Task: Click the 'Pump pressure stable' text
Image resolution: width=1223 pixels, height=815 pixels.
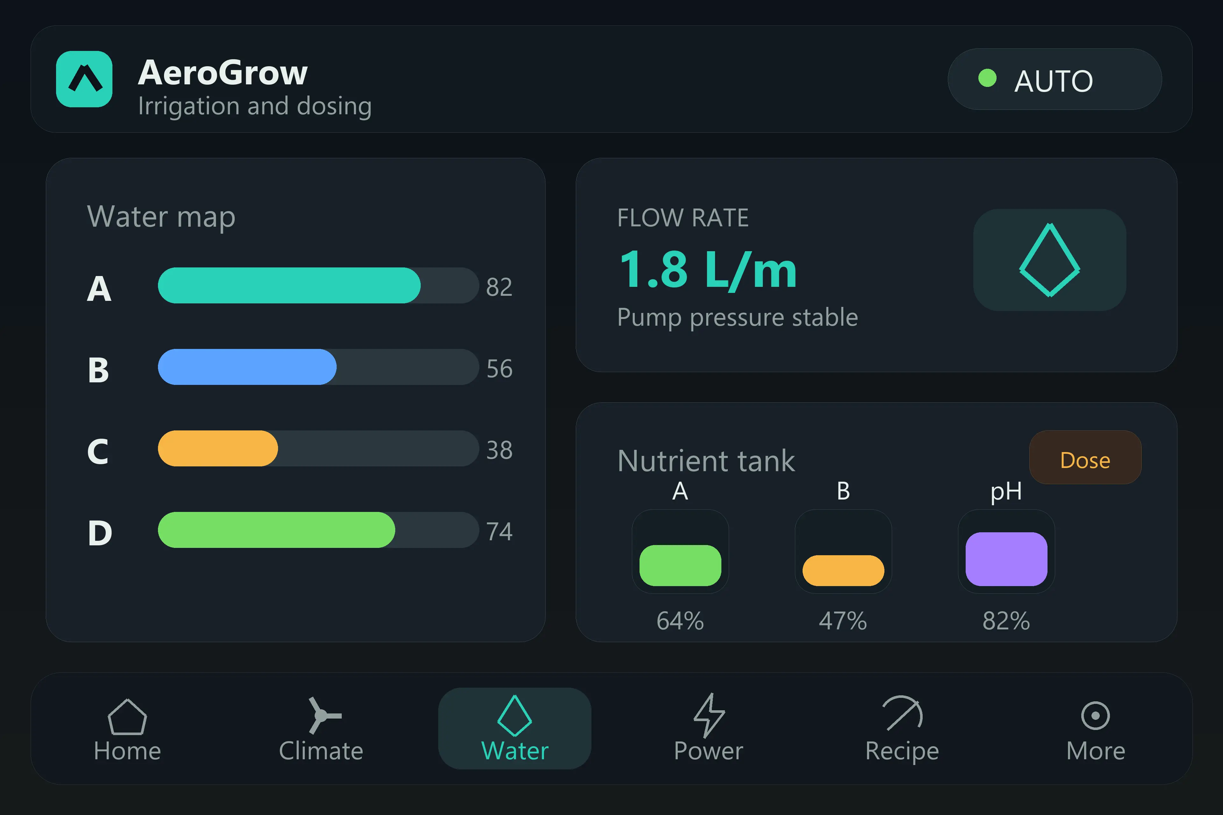Action: [737, 318]
